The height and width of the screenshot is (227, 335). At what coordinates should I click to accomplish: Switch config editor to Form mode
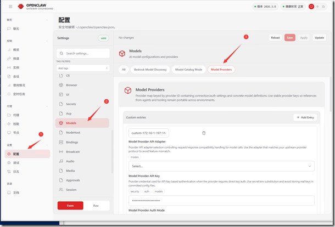point(70,205)
